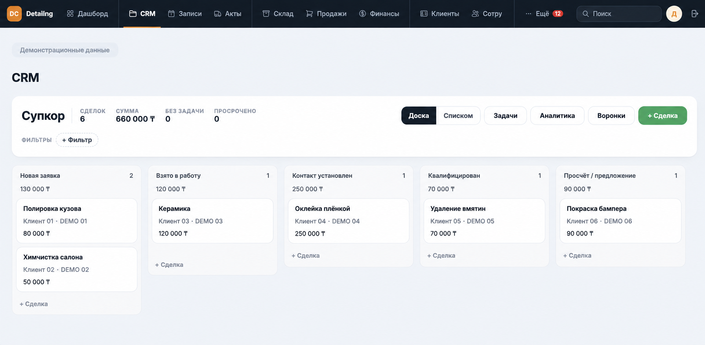Navigate to Продажи
The height and width of the screenshot is (345, 705).
[x=326, y=14]
